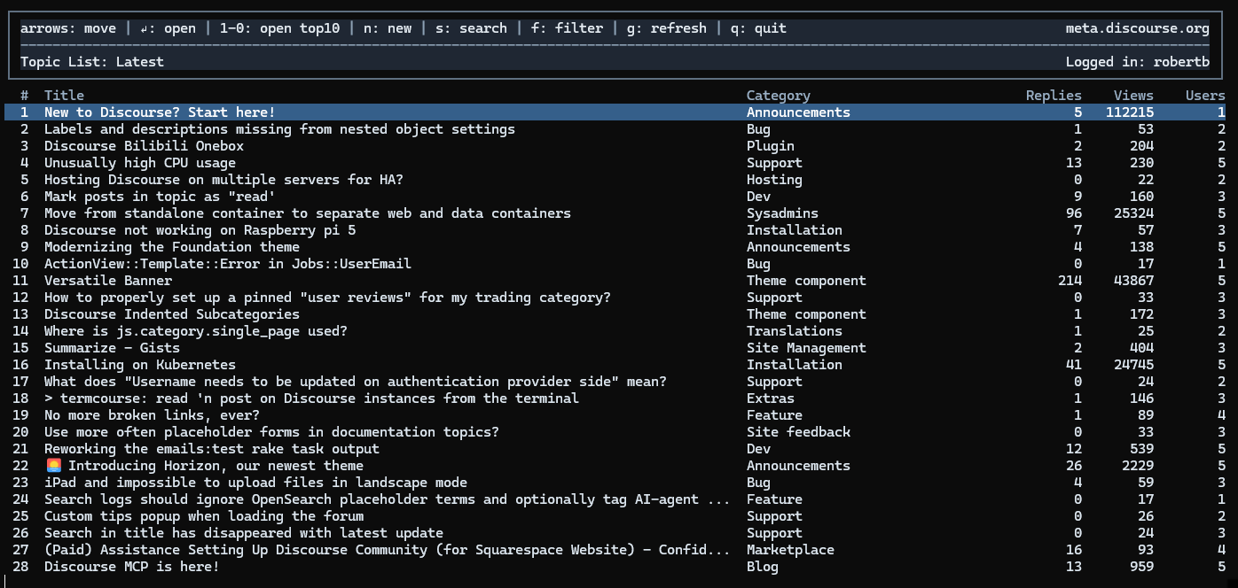The height and width of the screenshot is (588, 1238).
Task: Open "Search in title has disappeared" topic
Action: (244, 533)
